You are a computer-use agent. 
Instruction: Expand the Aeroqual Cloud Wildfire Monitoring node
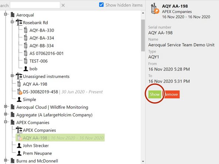pyautogui.click(x=6, y=106)
